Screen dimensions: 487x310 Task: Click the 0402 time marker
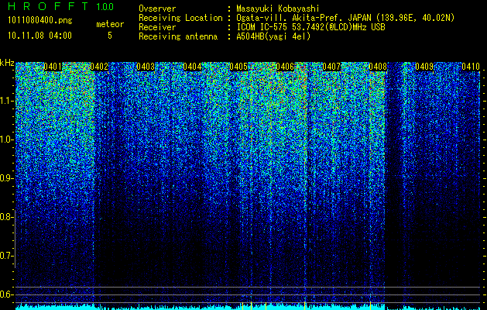[99, 67]
